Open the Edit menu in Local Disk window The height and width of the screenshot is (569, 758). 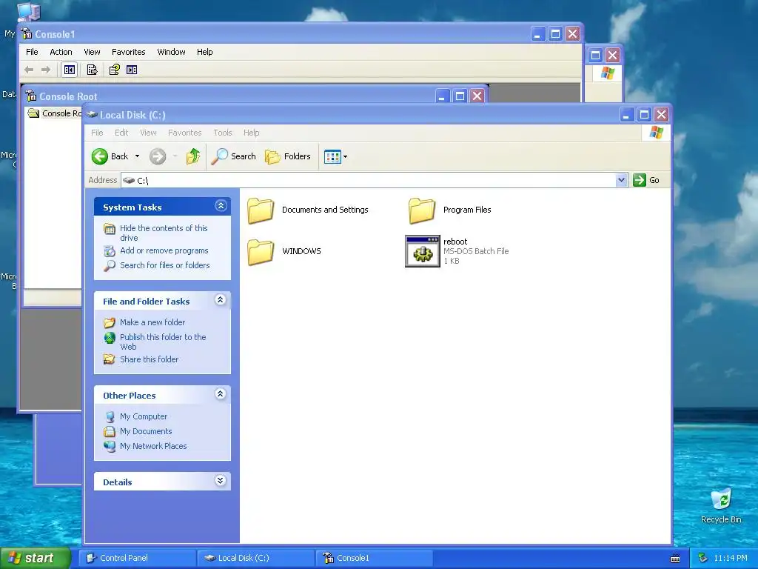pos(121,133)
